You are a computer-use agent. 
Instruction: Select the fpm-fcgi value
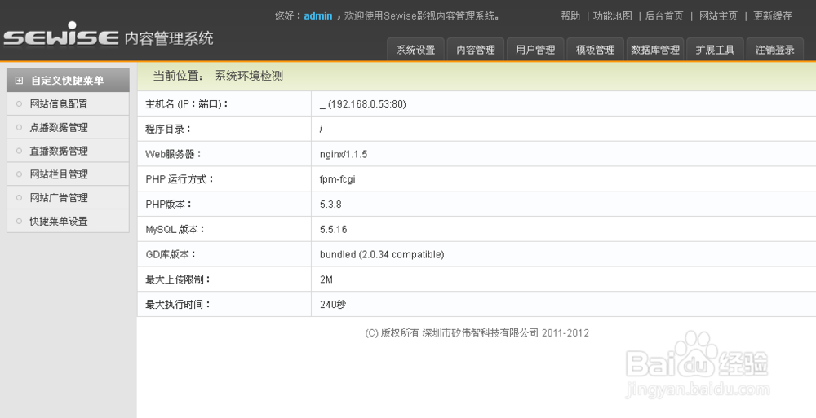coord(337,179)
